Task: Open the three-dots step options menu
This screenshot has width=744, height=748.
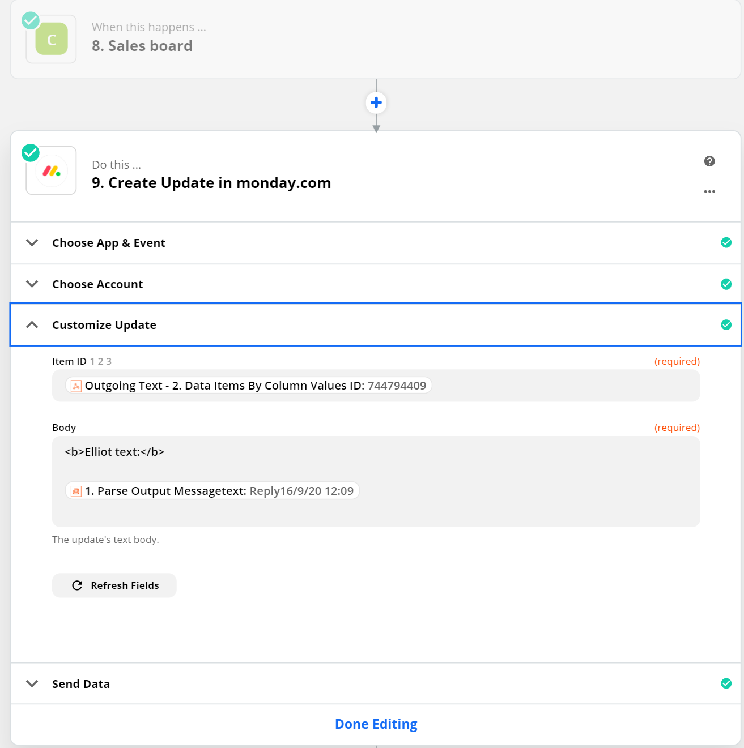Action: coord(709,191)
